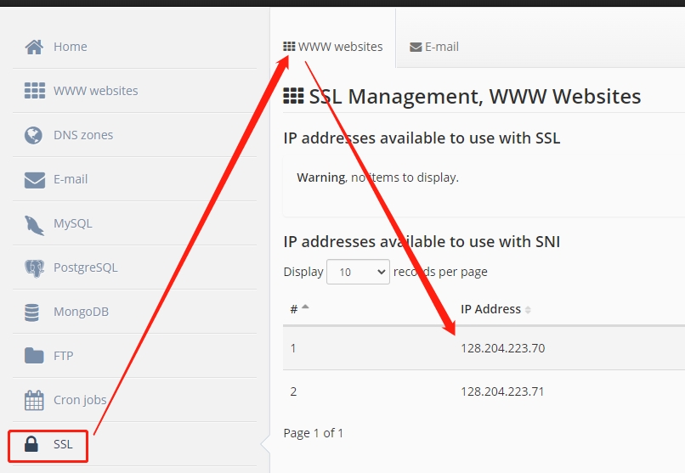This screenshot has height=473, width=685.
Task: Open the Cron jobs sidebar link
Action: (x=80, y=400)
